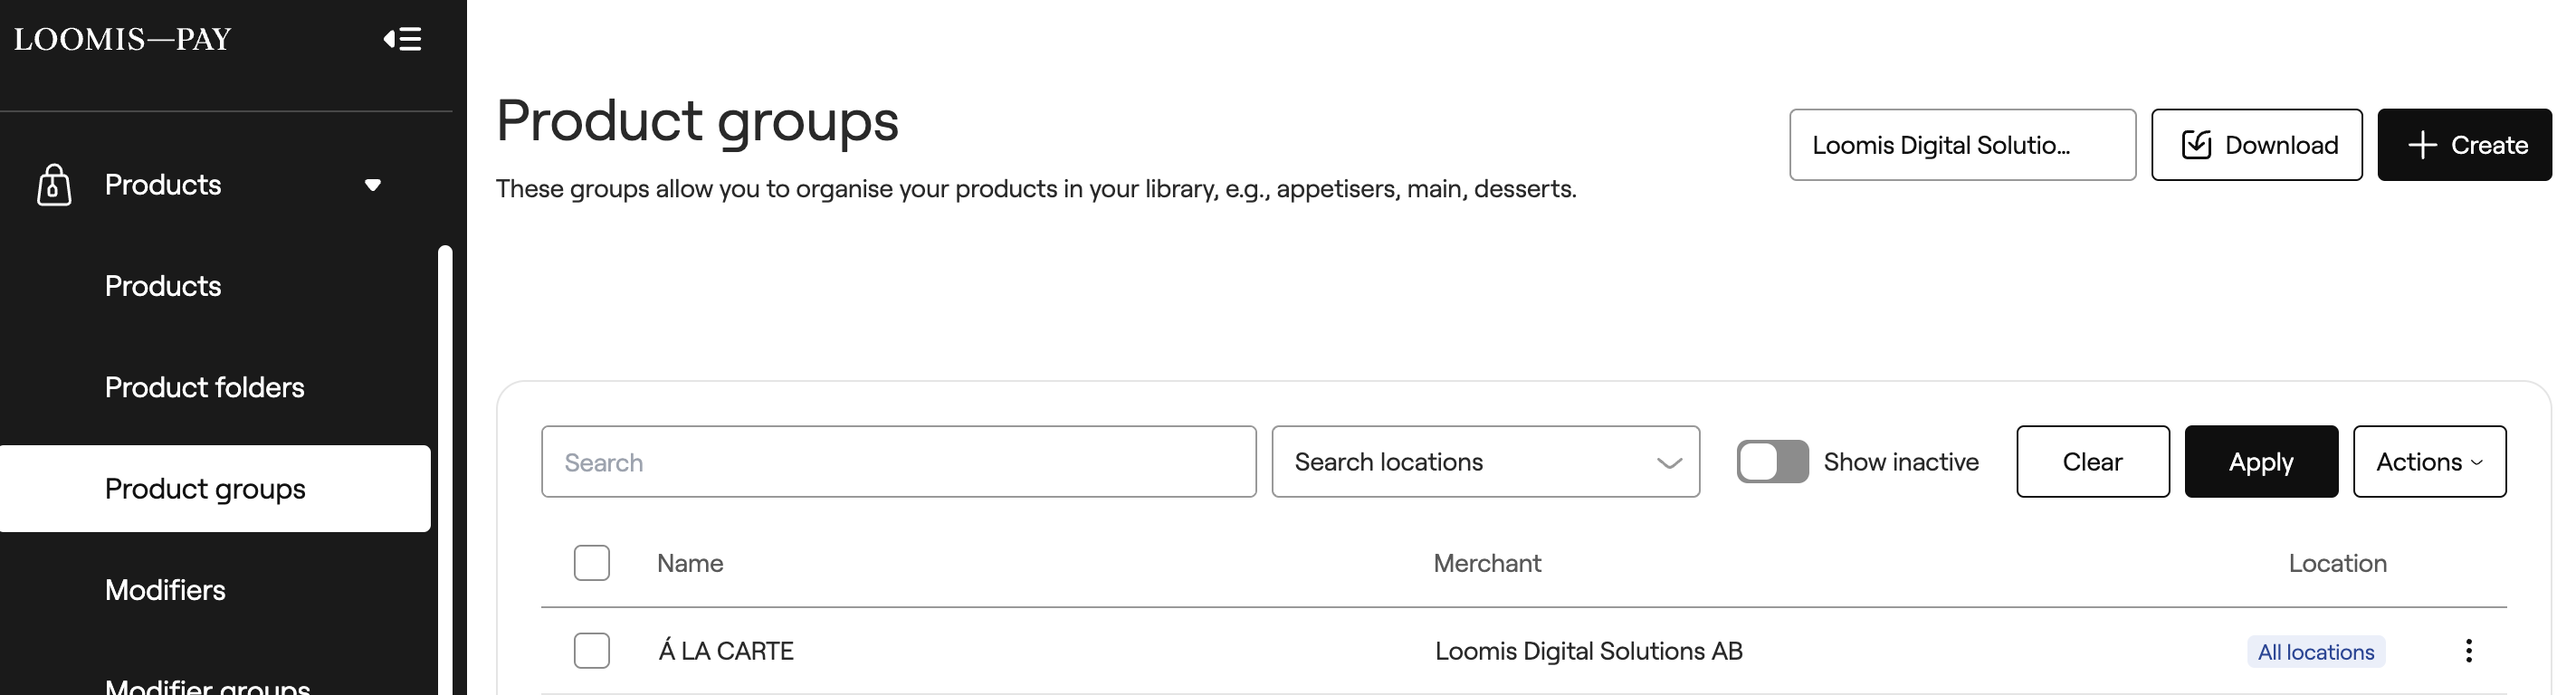The height and width of the screenshot is (695, 2576).
Task: Open the Search locations dropdown
Action: (x=1486, y=462)
